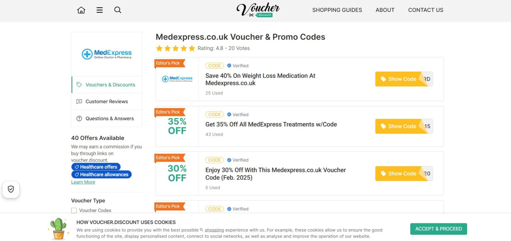
Task: Click the speech bubble icon next to Customer Reviews
Action: (79, 101)
